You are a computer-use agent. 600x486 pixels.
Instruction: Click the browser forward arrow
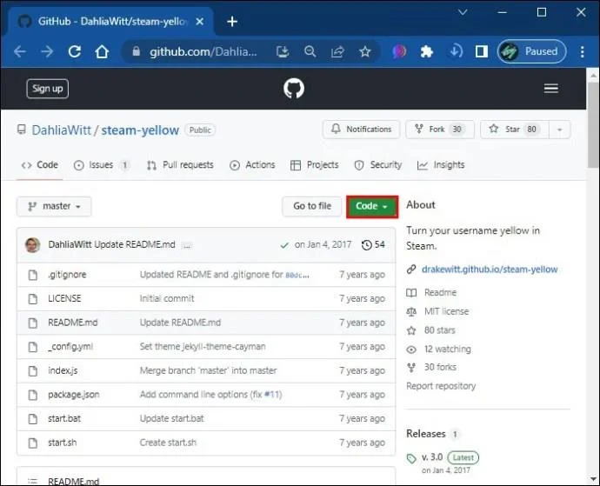coord(47,51)
